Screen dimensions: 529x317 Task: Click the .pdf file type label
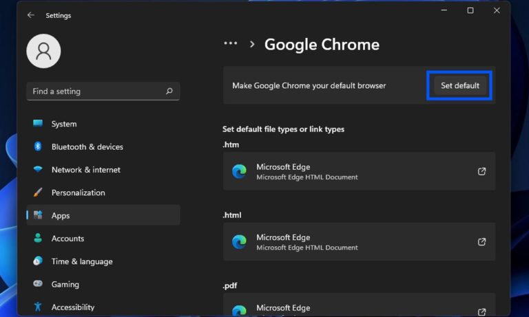pyautogui.click(x=230, y=285)
